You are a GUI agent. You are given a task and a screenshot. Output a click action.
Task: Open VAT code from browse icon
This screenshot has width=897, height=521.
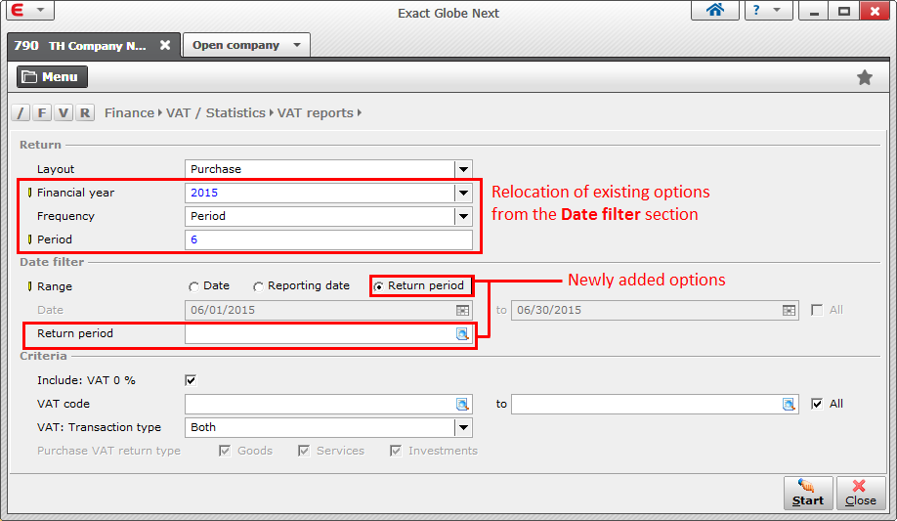(x=462, y=405)
